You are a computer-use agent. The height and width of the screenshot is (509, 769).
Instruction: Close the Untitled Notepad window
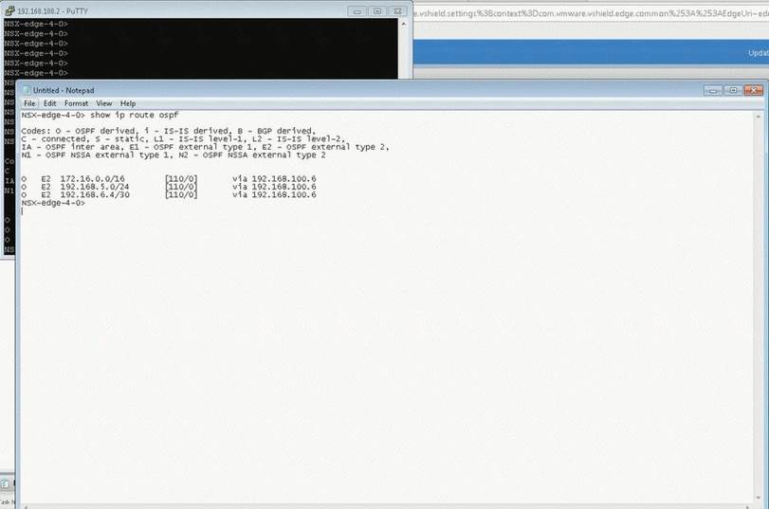click(753, 89)
